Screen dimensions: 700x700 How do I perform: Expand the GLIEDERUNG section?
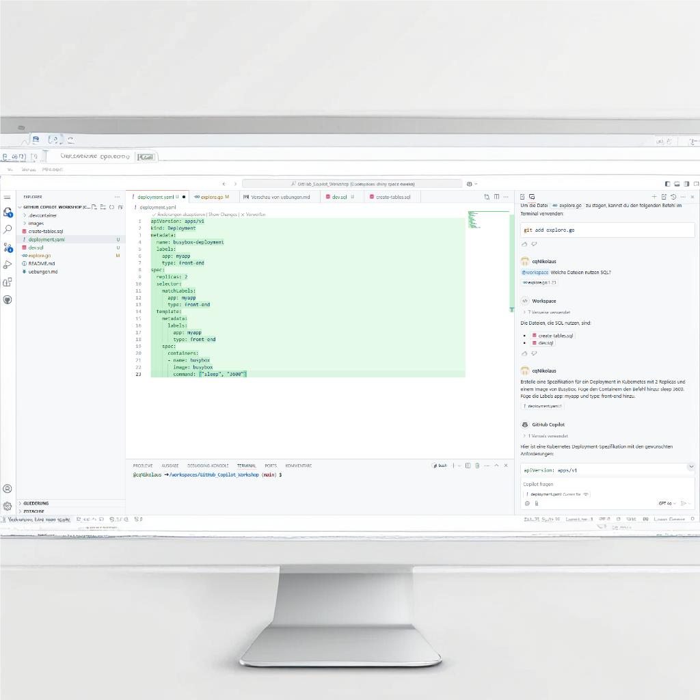(20, 503)
